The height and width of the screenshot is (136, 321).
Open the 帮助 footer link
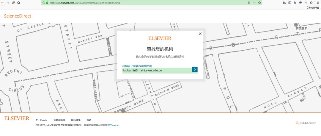[89, 120]
